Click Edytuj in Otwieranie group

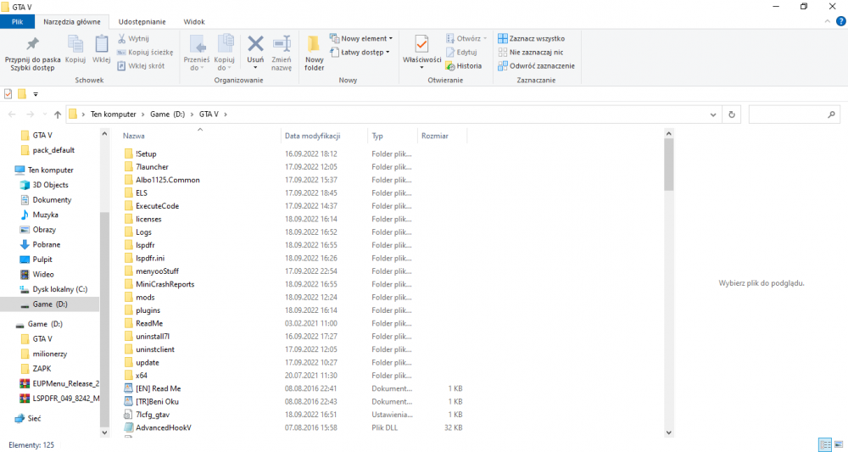click(461, 53)
